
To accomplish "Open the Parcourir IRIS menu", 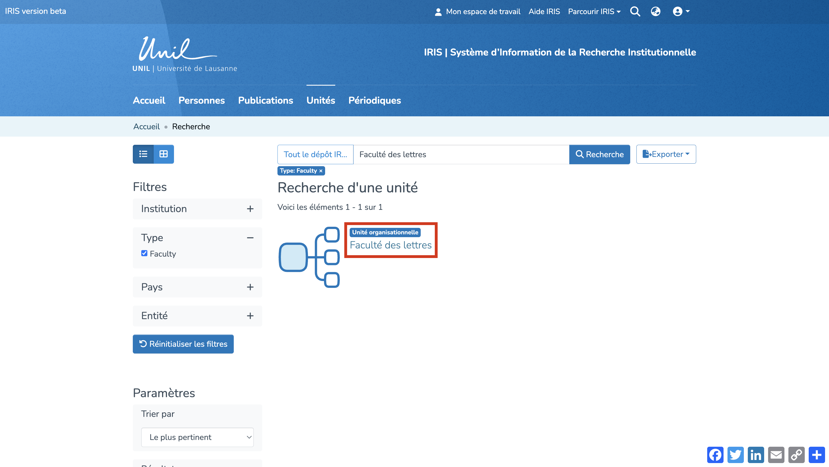I will click(x=594, y=12).
